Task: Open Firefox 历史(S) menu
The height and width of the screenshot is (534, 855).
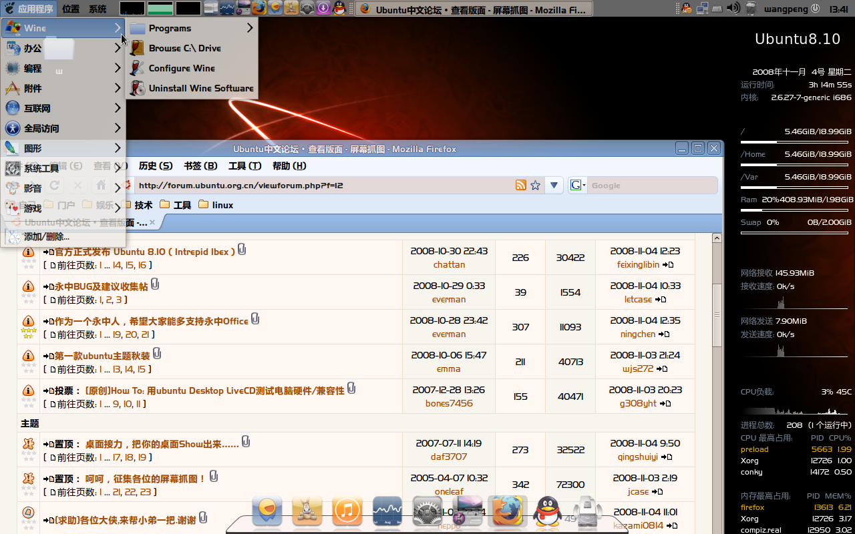Action: (156, 166)
